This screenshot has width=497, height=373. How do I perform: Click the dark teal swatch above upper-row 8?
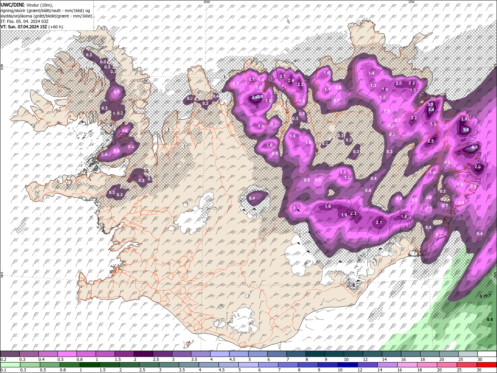[315, 354]
